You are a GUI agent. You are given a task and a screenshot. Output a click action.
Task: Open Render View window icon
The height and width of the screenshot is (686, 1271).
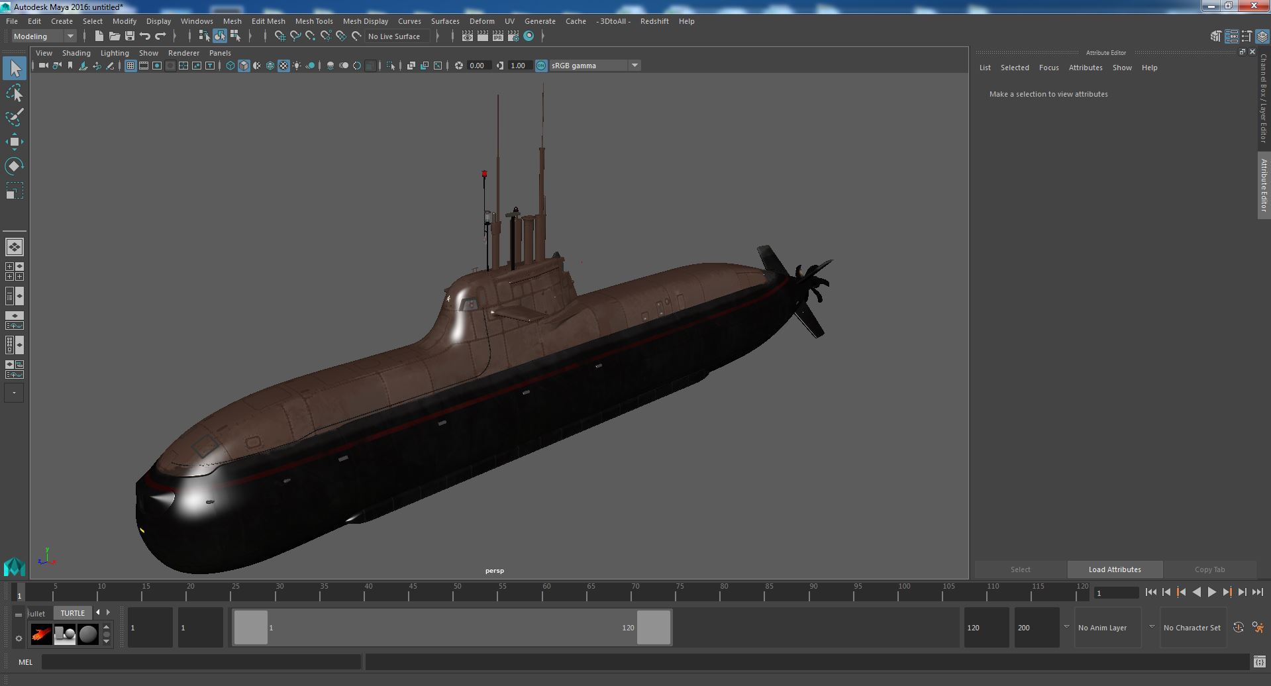pos(468,36)
